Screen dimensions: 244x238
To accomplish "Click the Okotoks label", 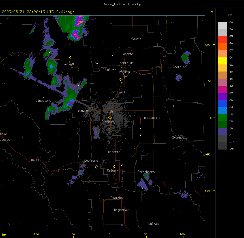I will point(117,198).
